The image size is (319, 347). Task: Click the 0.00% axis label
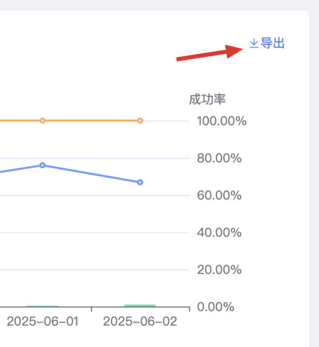215,307
